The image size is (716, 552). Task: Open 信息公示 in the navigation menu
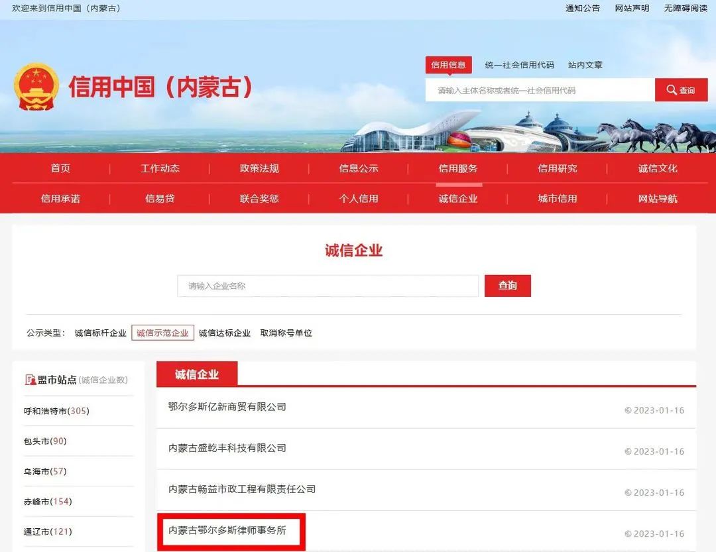(359, 168)
